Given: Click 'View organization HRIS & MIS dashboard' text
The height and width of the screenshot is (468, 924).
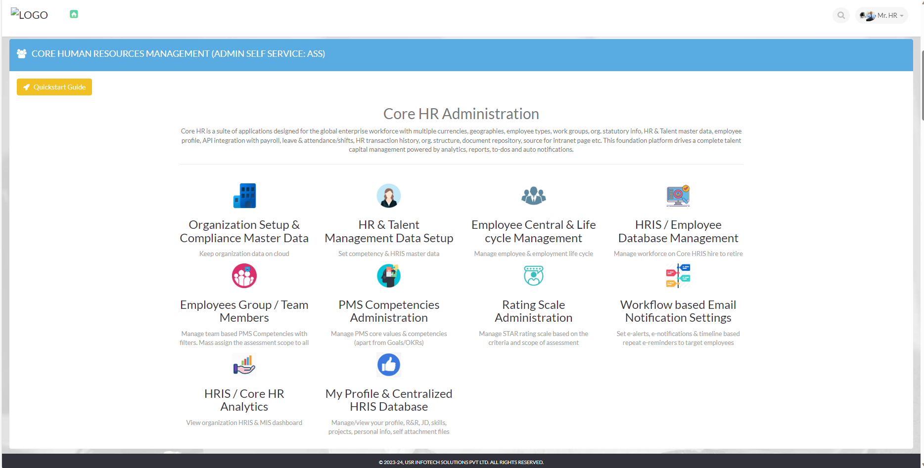Looking at the screenshot, I should click(x=244, y=423).
